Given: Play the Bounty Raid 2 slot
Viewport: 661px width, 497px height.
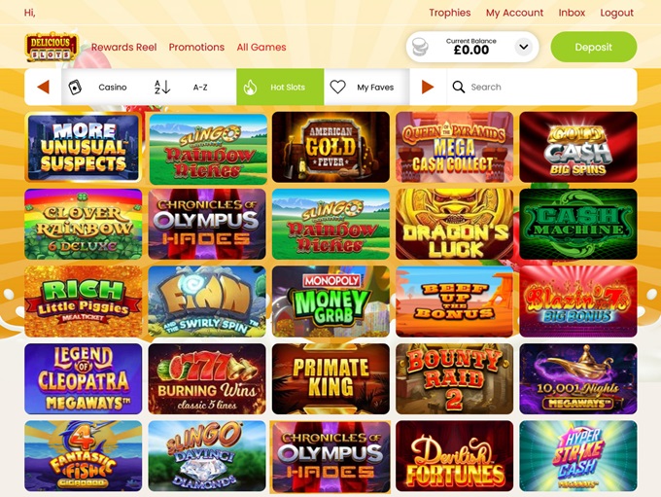Looking at the screenshot, I should (455, 378).
